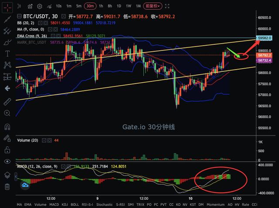
Task: Add the Momentum indicator
Action: 215,205
